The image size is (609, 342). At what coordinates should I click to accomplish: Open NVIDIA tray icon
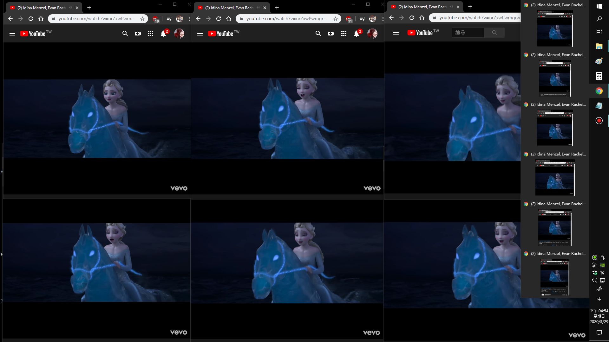pos(602,265)
